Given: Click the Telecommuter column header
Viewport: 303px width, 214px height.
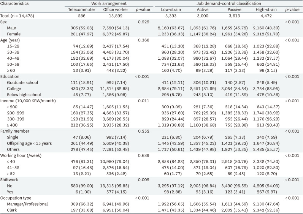Looking at the screenshot, I should (80, 10).
